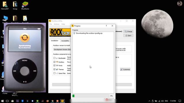The height and width of the screenshot is (103, 184).
Task: Click the Progress dialog help question mark
Action: pos(106,26)
